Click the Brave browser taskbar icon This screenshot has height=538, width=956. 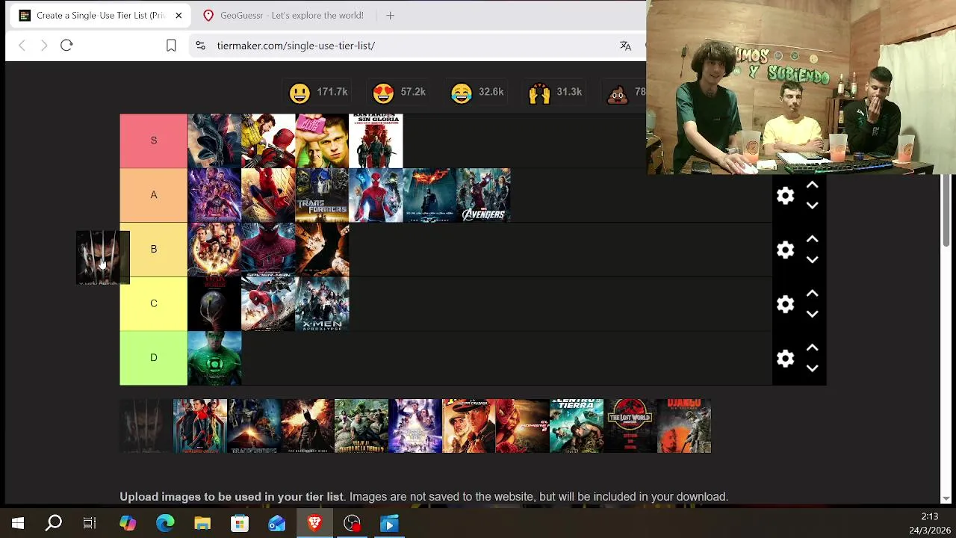click(314, 524)
